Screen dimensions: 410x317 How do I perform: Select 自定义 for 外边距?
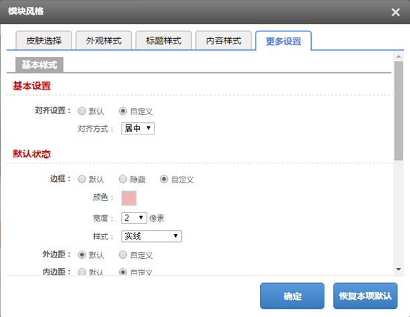click(x=123, y=255)
